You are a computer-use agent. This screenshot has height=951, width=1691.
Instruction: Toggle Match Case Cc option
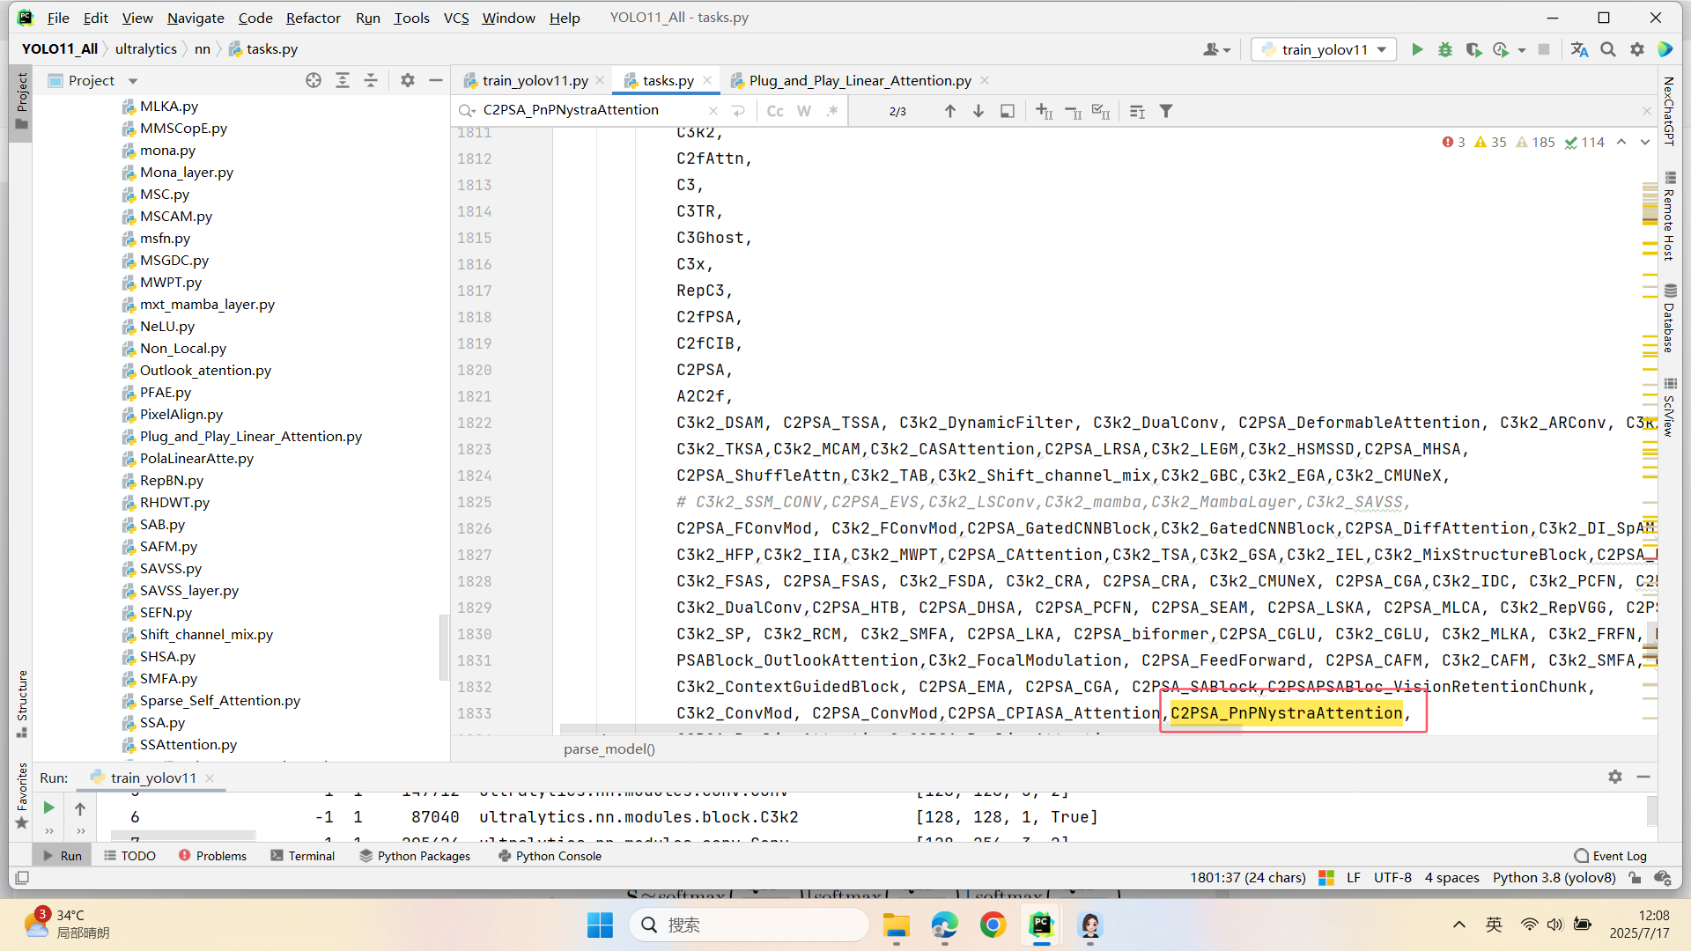[x=775, y=111]
